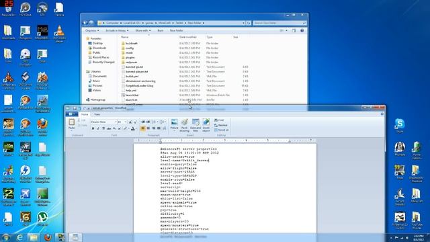The image size is (430, 242).
Task: Open the Organize menu in Explorer
Action: tap(92, 30)
